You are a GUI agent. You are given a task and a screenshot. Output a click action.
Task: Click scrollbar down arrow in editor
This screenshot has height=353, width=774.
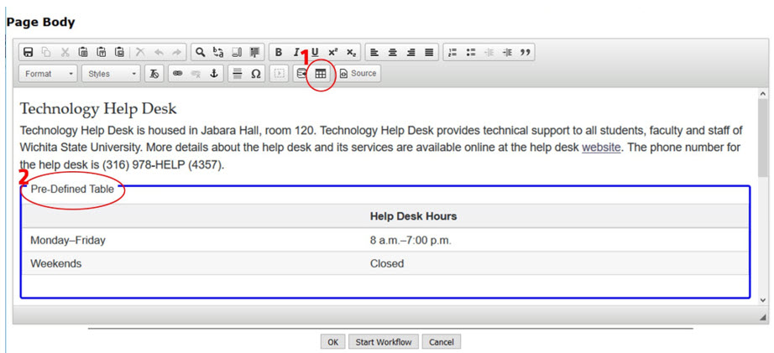click(763, 299)
